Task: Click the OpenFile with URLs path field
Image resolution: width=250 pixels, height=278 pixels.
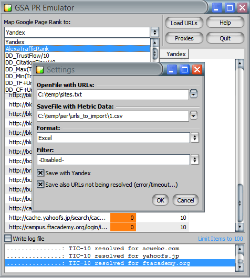Action: pos(113,94)
